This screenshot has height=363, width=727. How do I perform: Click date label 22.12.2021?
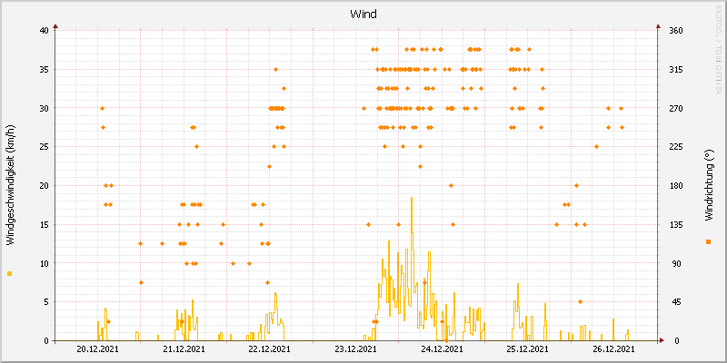click(269, 349)
